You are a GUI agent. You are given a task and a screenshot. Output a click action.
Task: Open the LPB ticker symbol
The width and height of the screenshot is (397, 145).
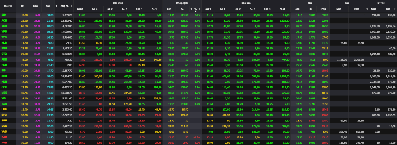click(x=4, y=110)
